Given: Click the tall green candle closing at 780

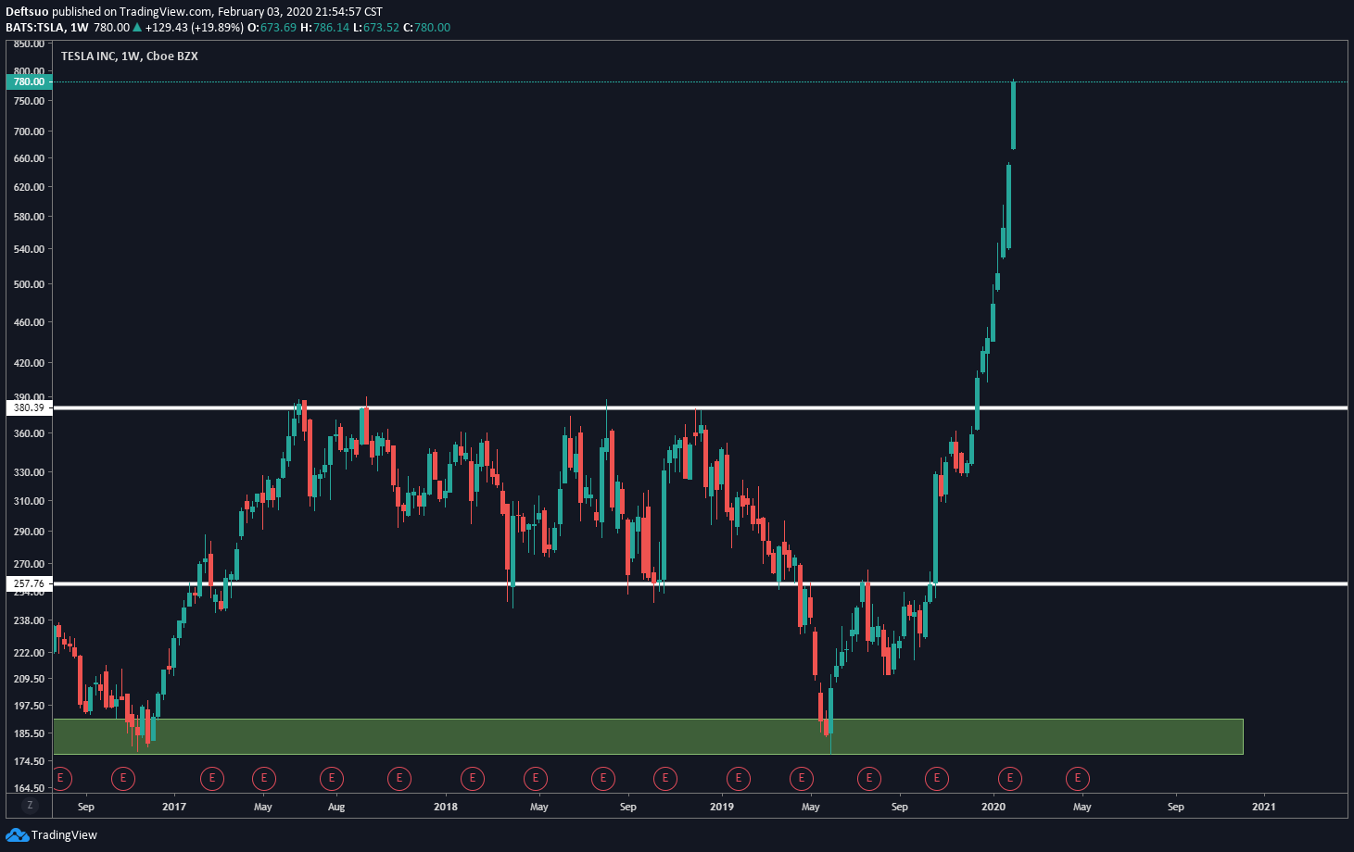Looking at the screenshot, I should click(x=1013, y=115).
